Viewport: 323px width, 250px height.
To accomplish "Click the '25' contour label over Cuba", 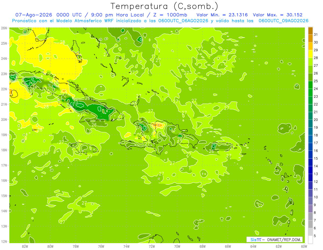I will [76, 102].
